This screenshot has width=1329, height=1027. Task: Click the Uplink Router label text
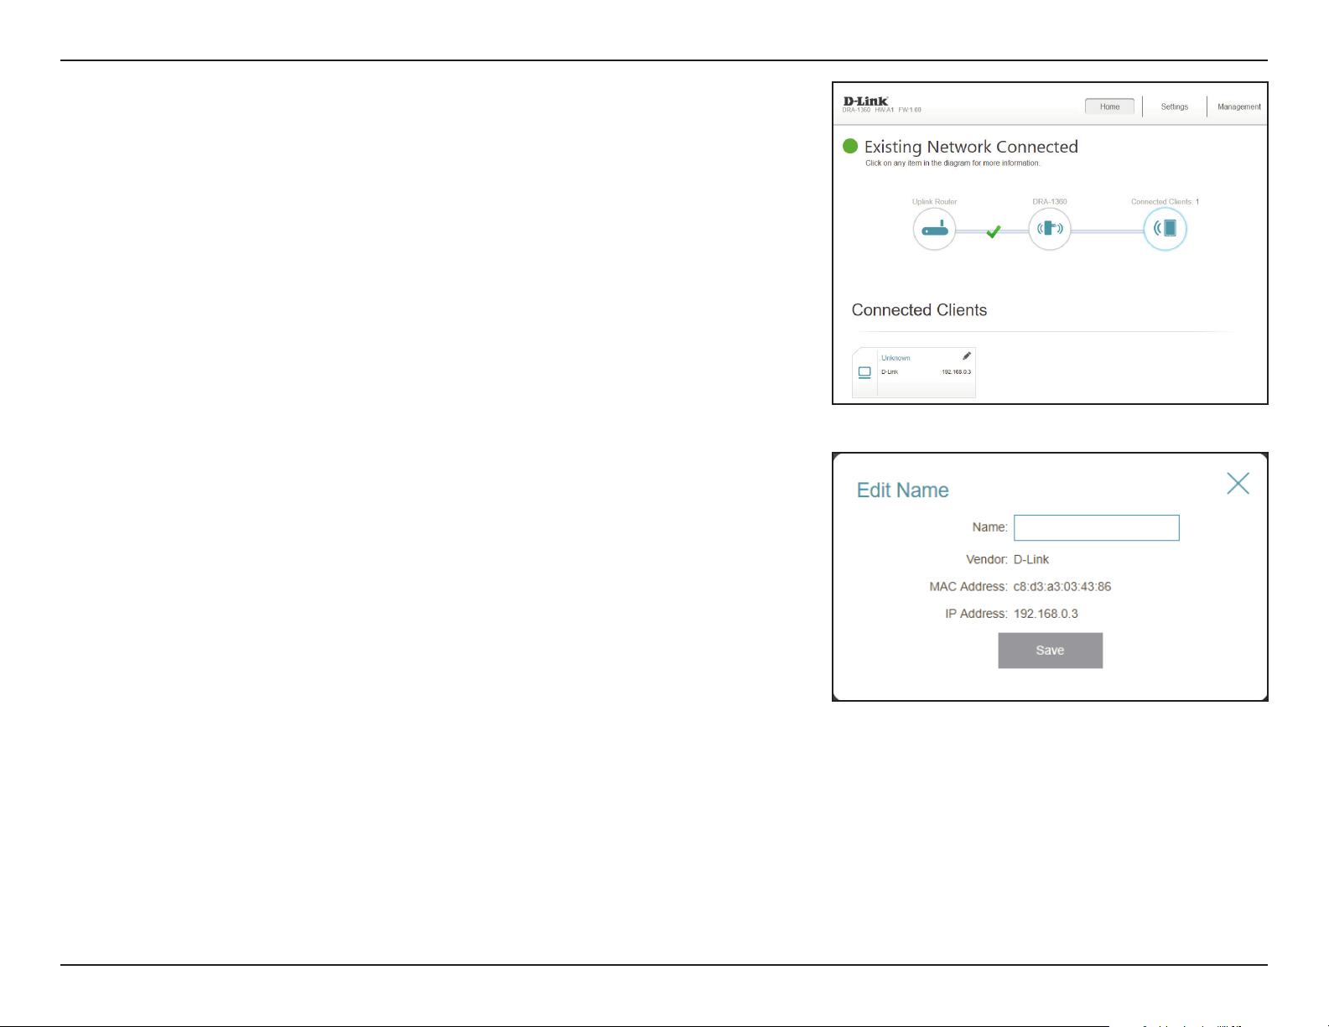pyautogui.click(x=934, y=202)
